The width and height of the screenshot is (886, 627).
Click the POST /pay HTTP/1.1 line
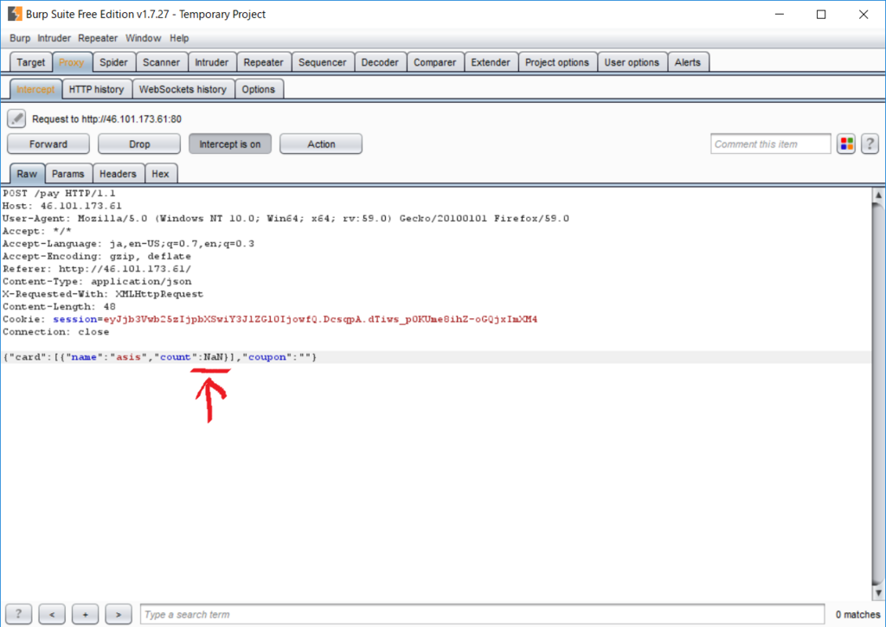point(59,193)
